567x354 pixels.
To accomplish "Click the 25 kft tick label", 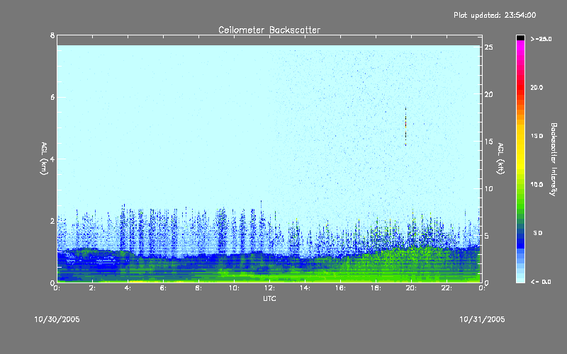I will (489, 47).
